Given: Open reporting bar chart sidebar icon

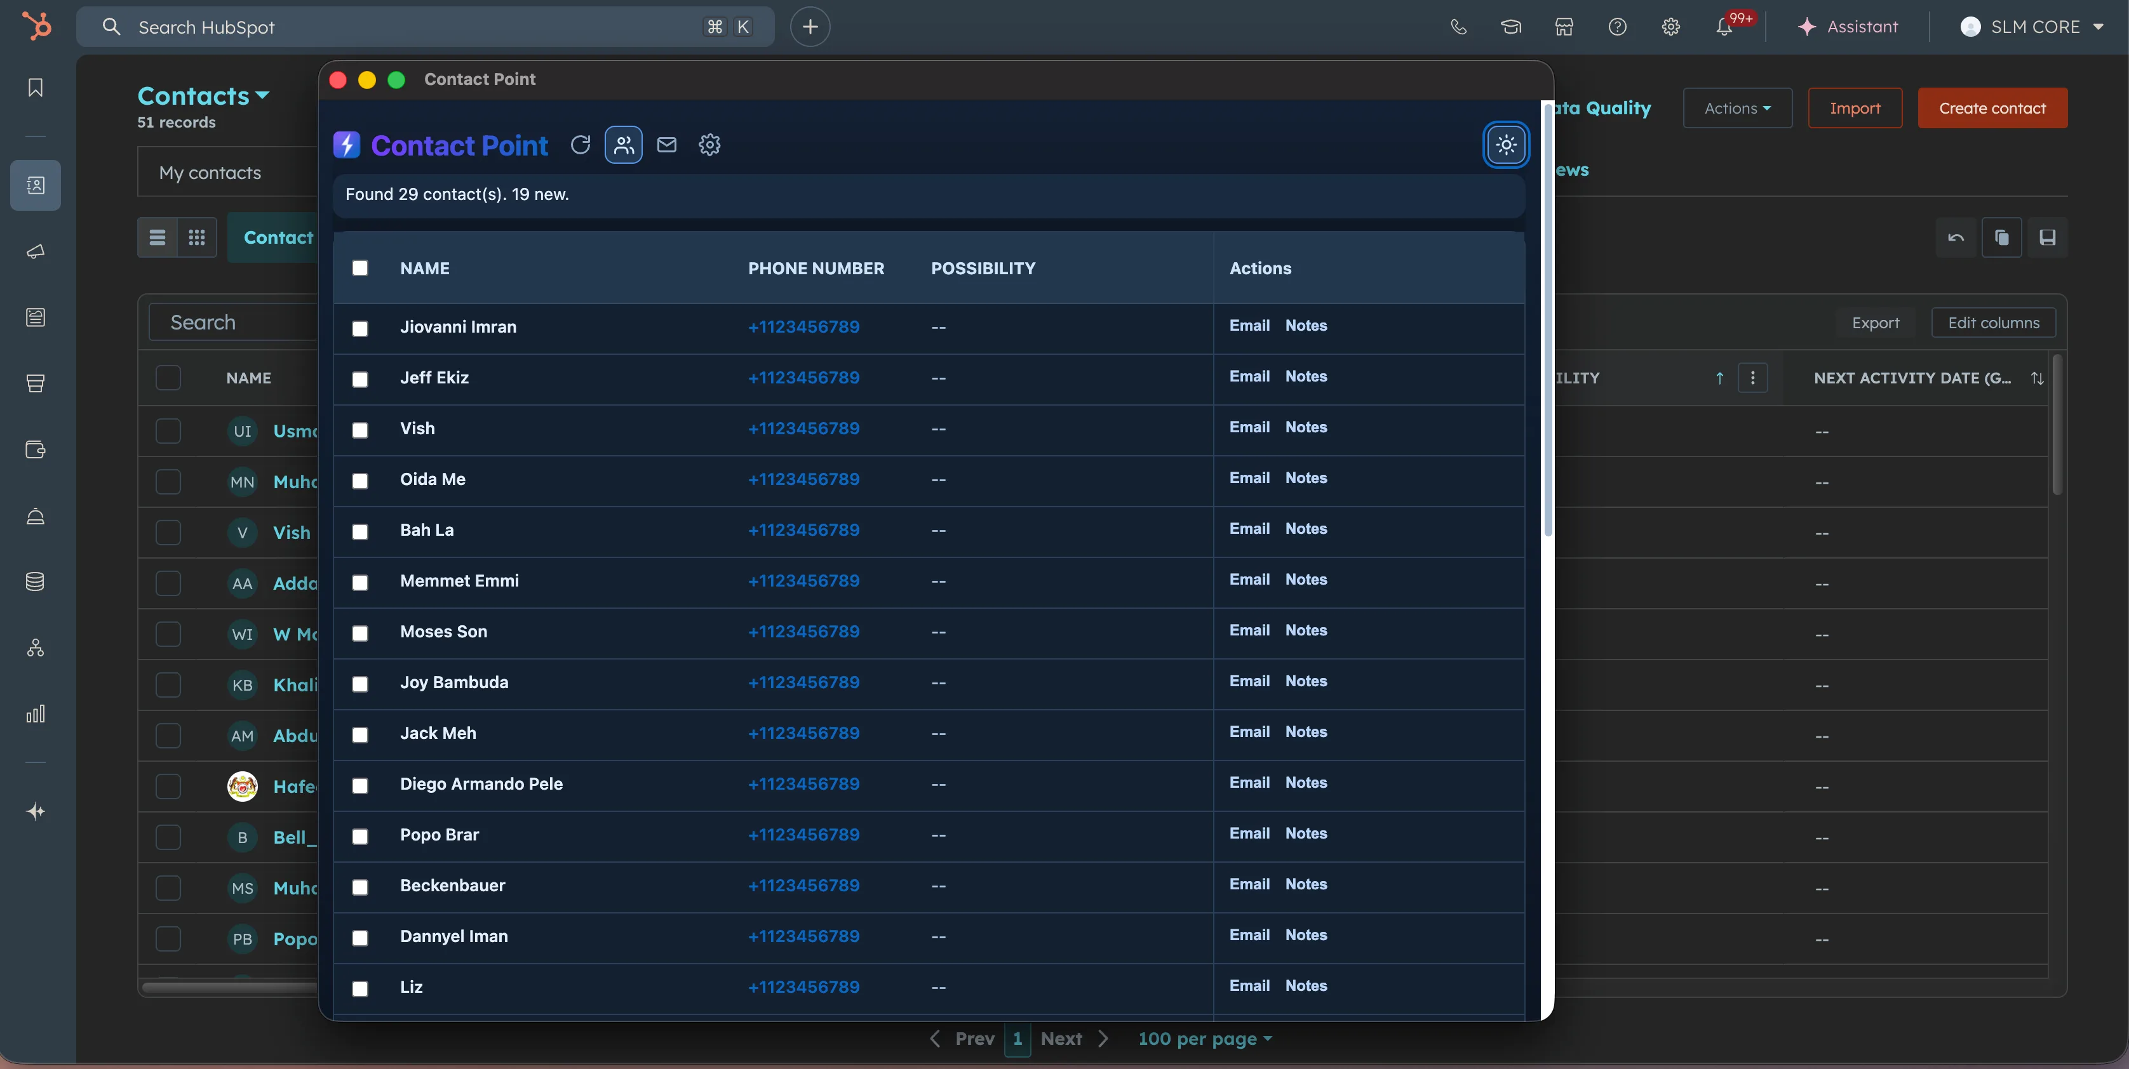Looking at the screenshot, I should pyautogui.click(x=36, y=714).
